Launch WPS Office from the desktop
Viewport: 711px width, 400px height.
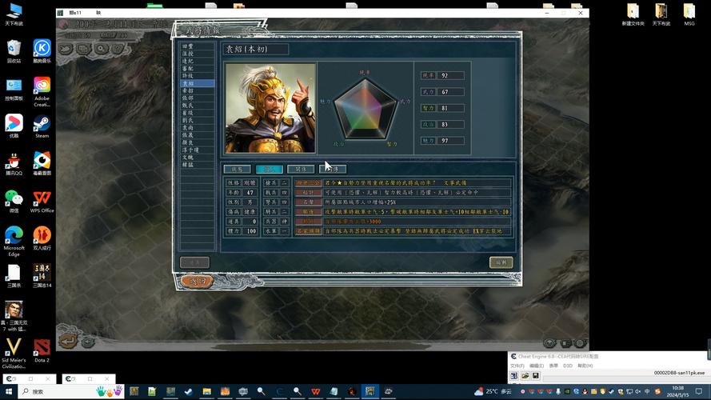click(x=42, y=200)
